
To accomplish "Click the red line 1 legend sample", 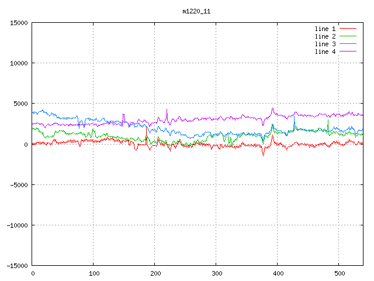I will pos(348,29).
